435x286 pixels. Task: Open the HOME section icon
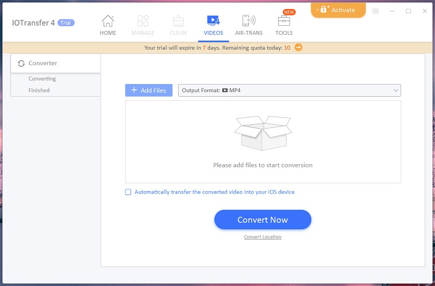108,21
